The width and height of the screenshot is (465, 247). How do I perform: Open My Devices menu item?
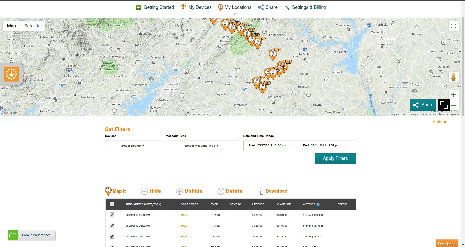click(x=196, y=7)
